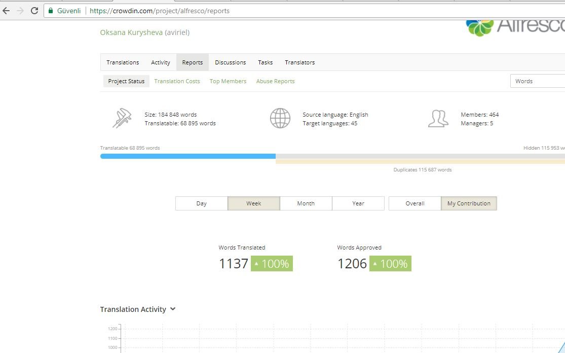Screen dimensions: 565x353
Task: Open the Words unit dropdown
Action: [x=538, y=81]
